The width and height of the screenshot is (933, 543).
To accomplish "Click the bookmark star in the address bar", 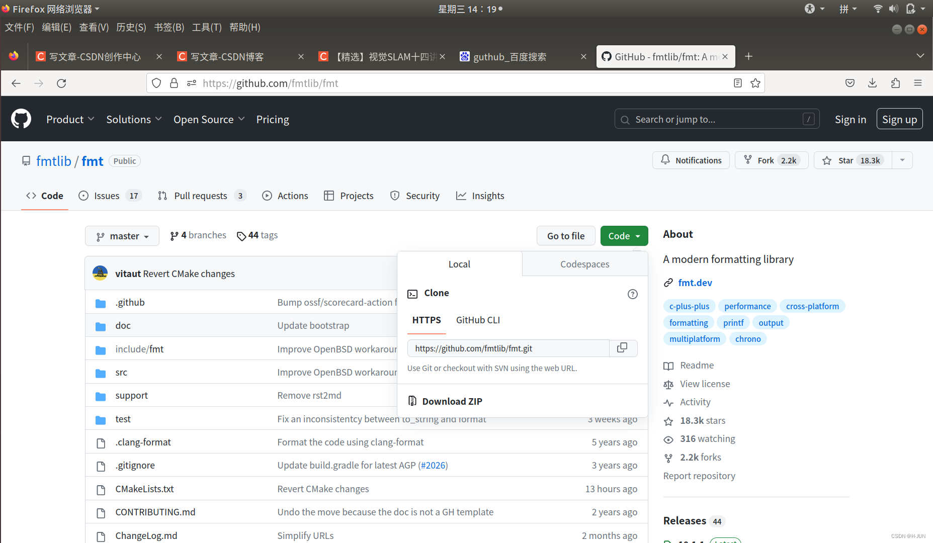I will click(755, 83).
